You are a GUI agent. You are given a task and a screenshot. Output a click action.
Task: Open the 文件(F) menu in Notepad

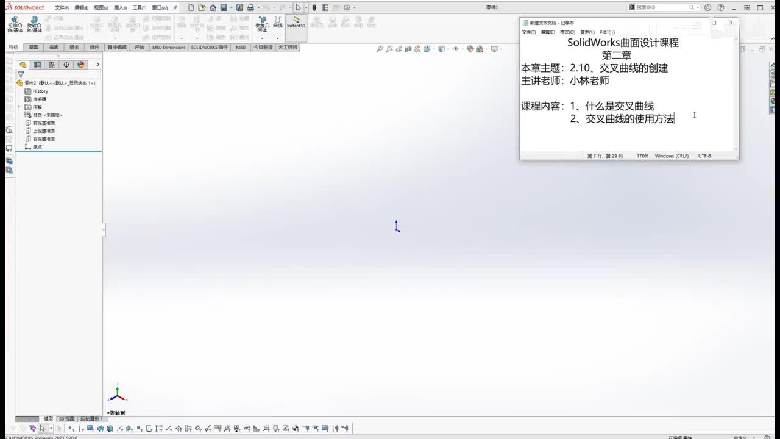tap(528, 32)
